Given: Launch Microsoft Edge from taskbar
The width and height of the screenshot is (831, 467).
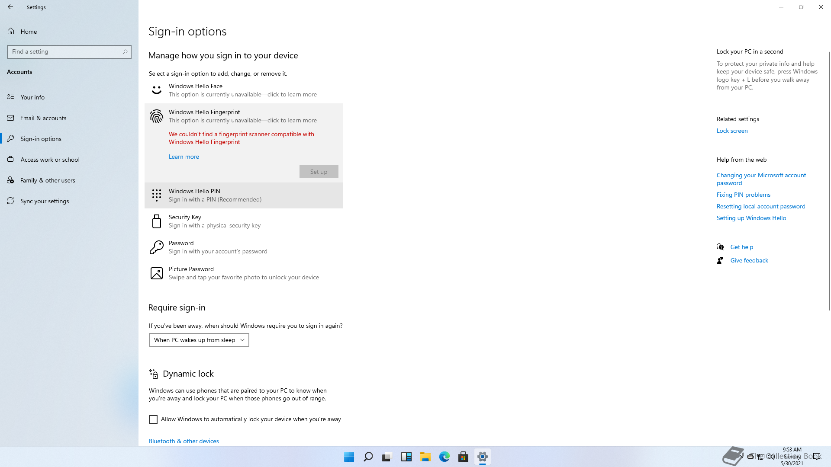Looking at the screenshot, I should (444, 457).
